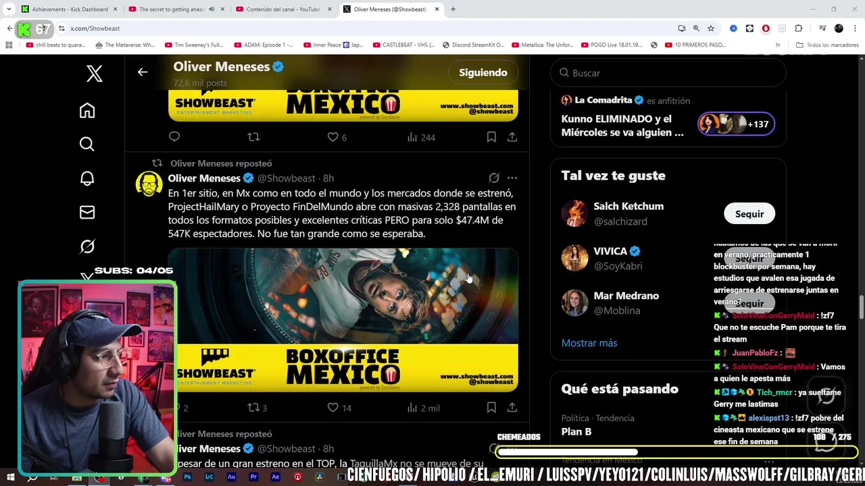Repost the 244-views post
Image resolution: width=865 pixels, height=486 pixels.
tap(253, 137)
